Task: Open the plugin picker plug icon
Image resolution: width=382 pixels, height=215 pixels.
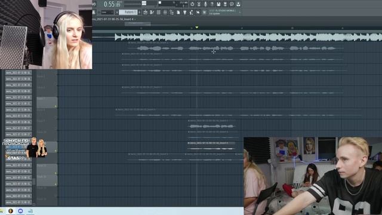Action: [x=185, y=12]
